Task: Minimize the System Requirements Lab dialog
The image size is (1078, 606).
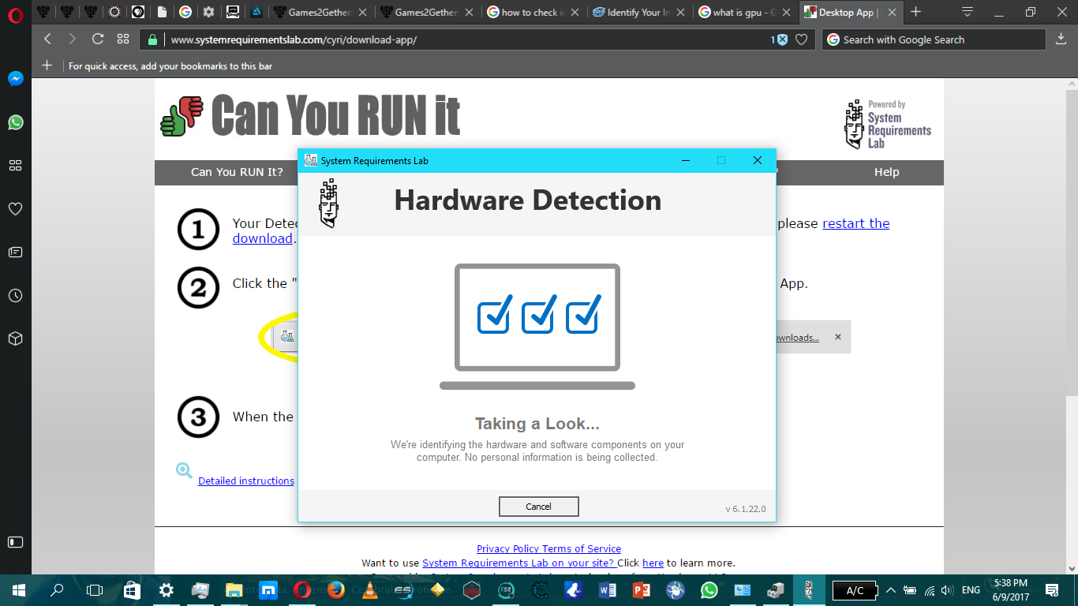Action: 685,160
